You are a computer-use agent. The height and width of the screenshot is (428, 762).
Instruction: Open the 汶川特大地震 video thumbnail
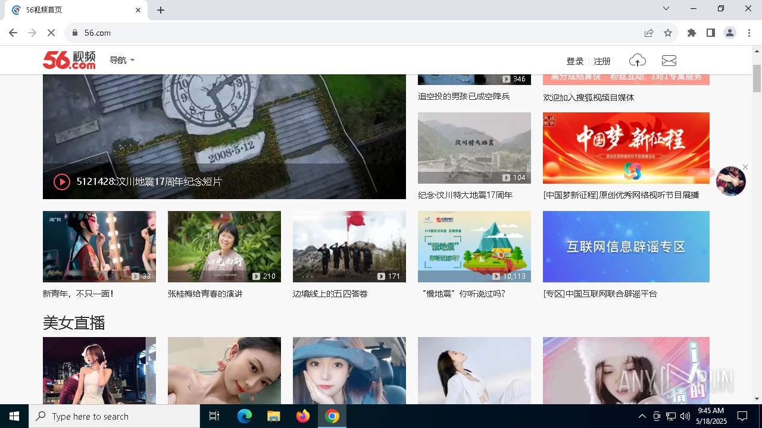[x=474, y=148]
